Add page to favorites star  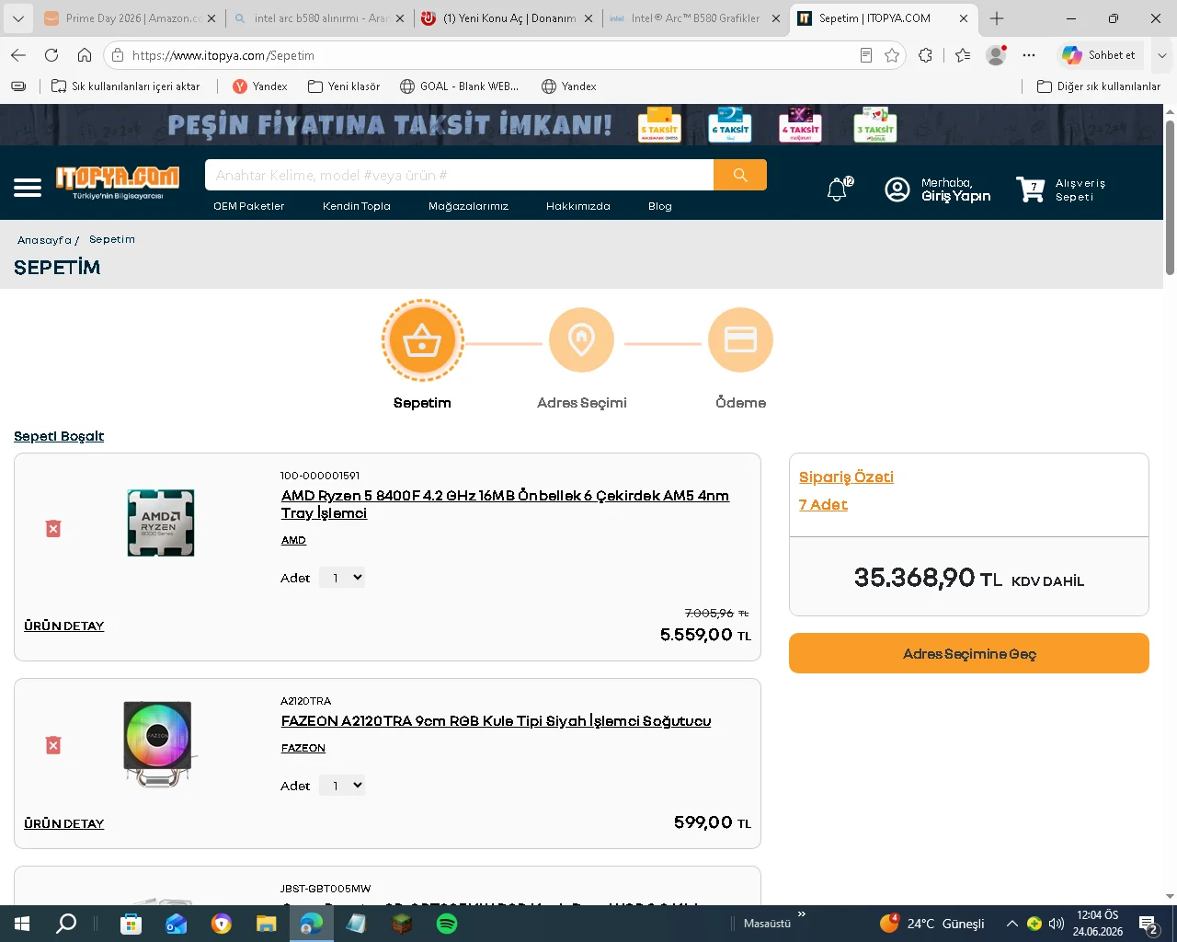click(892, 55)
